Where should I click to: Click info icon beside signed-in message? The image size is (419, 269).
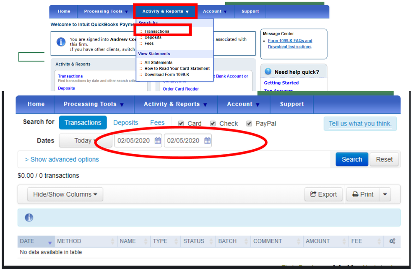point(61,42)
